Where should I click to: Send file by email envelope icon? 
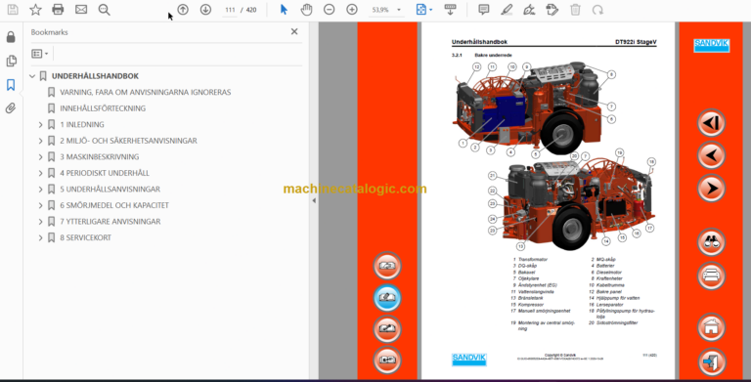pos(81,10)
